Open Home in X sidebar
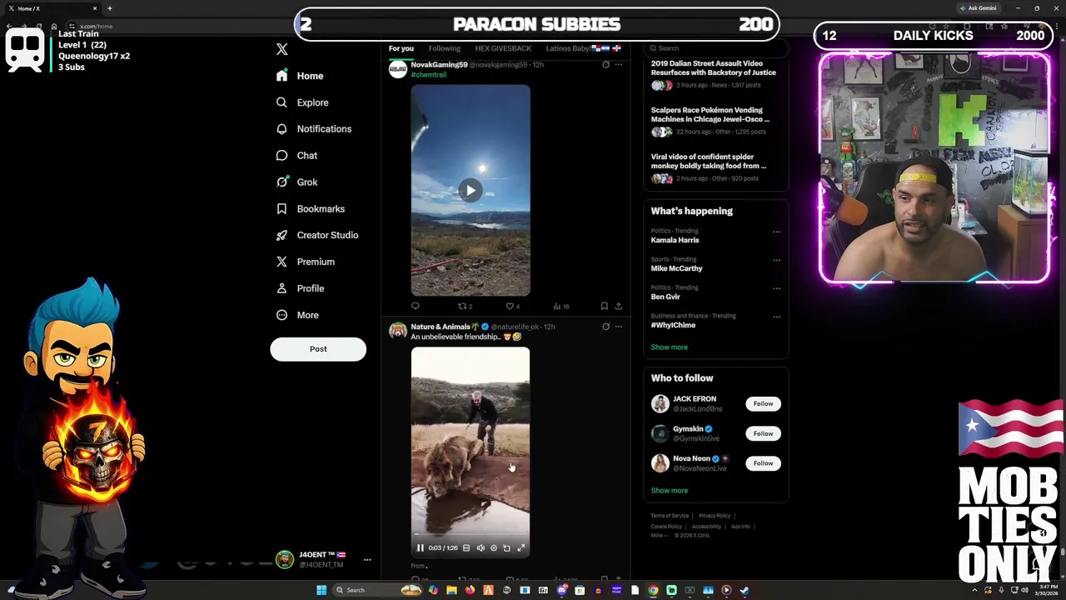The image size is (1066, 600). (300, 76)
